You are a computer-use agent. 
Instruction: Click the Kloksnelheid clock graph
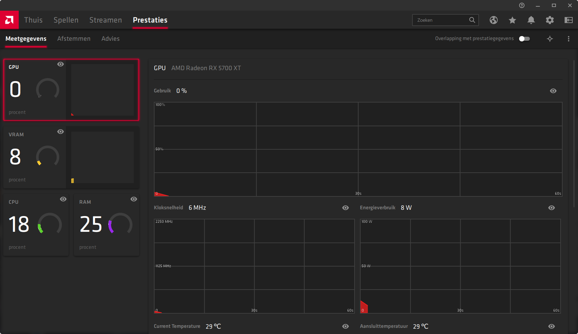click(x=254, y=266)
